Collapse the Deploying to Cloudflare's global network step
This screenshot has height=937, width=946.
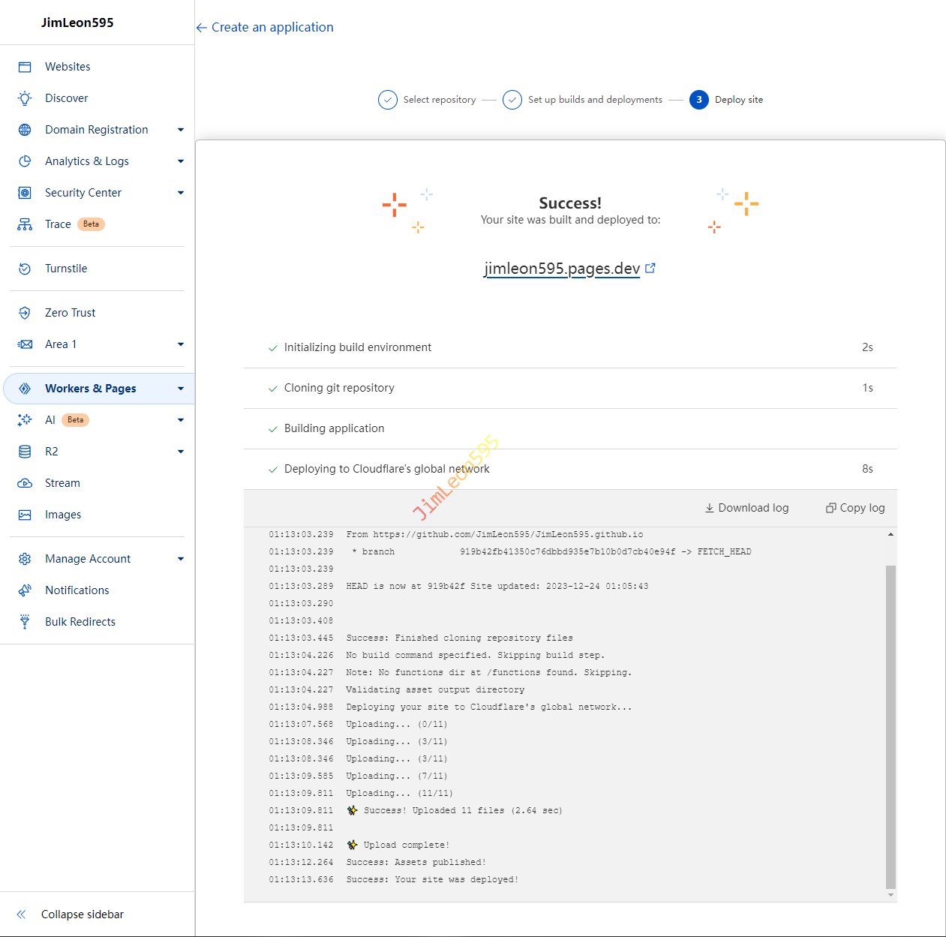(x=570, y=469)
